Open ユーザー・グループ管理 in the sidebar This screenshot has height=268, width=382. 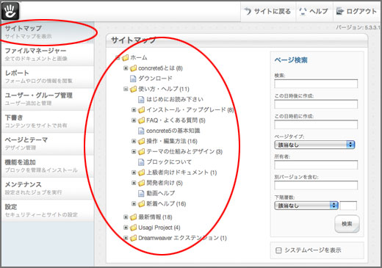[x=48, y=99]
